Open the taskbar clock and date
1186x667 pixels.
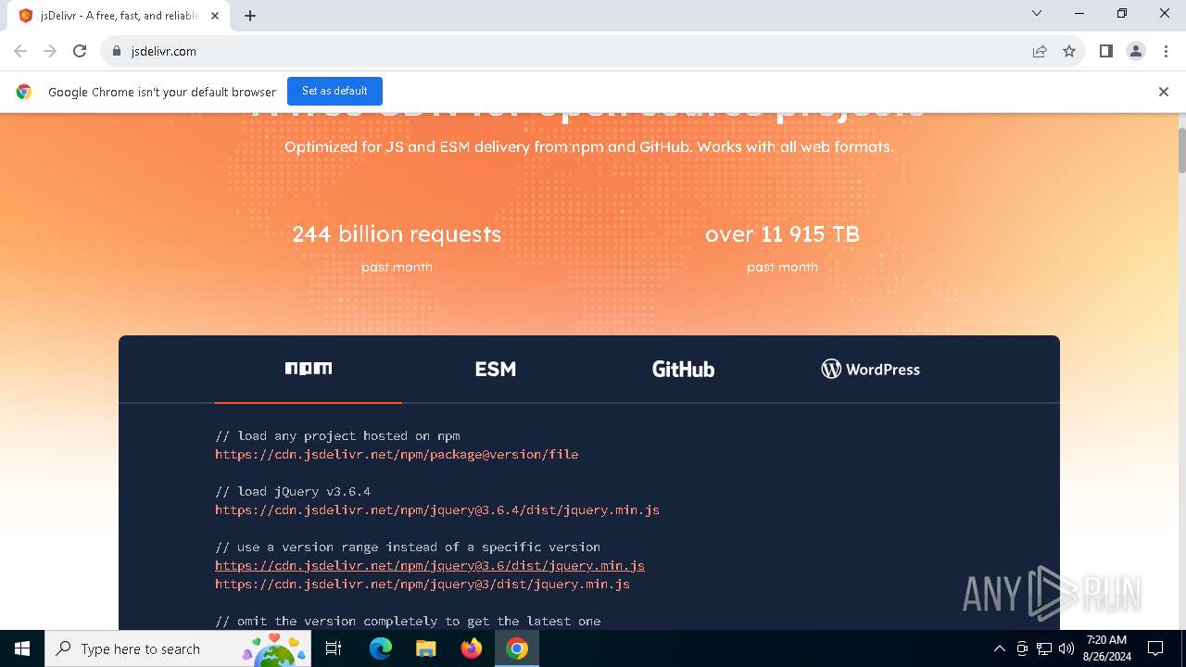pos(1106,648)
